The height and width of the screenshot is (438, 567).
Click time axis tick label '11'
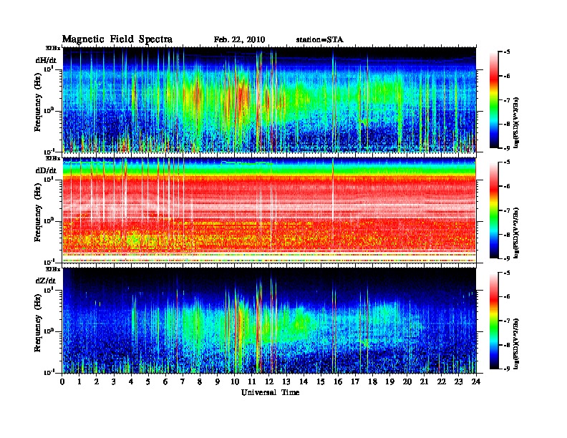[x=252, y=382]
